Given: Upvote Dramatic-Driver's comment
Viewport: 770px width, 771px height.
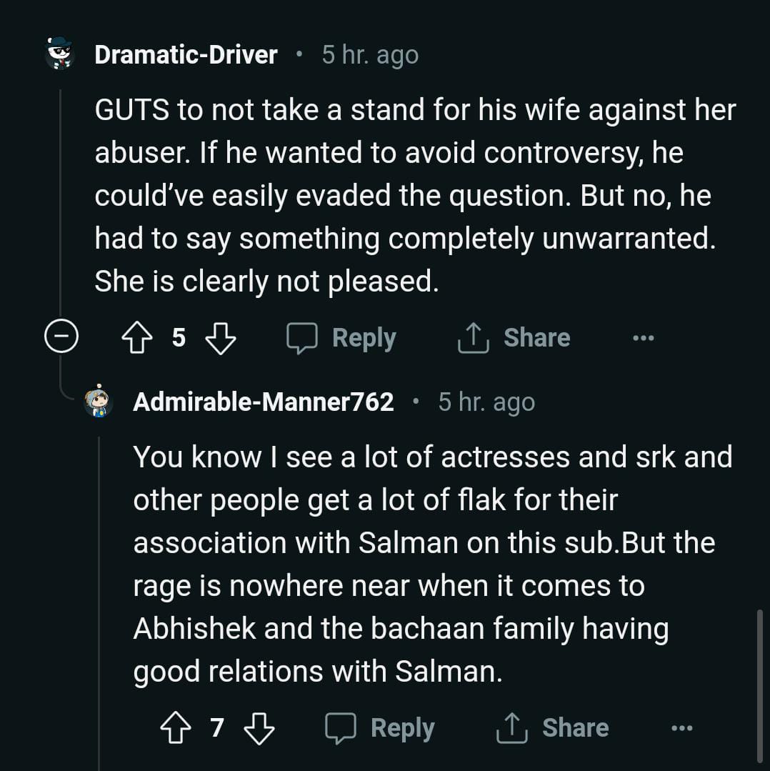Looking at the screenshot, I should pos(137,338).
